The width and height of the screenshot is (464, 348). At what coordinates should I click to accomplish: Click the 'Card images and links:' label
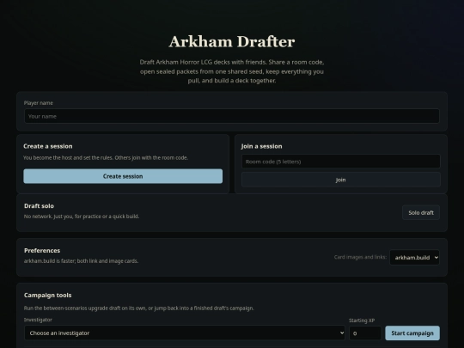360,257
